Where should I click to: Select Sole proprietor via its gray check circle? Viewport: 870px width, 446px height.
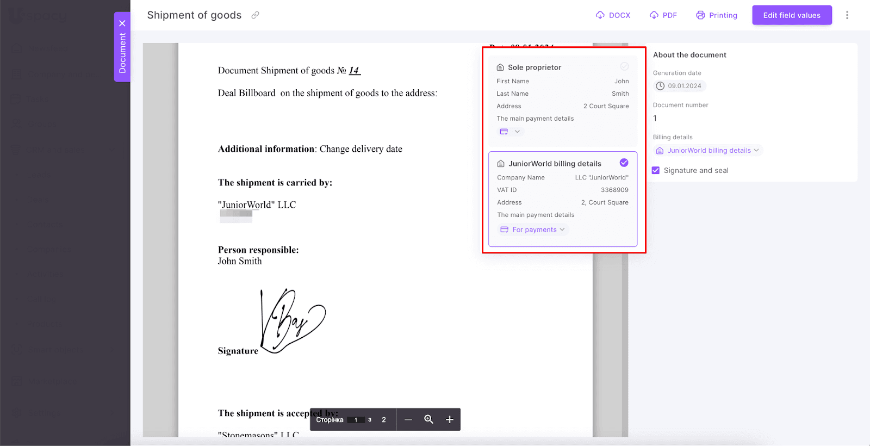pos(624,66)
